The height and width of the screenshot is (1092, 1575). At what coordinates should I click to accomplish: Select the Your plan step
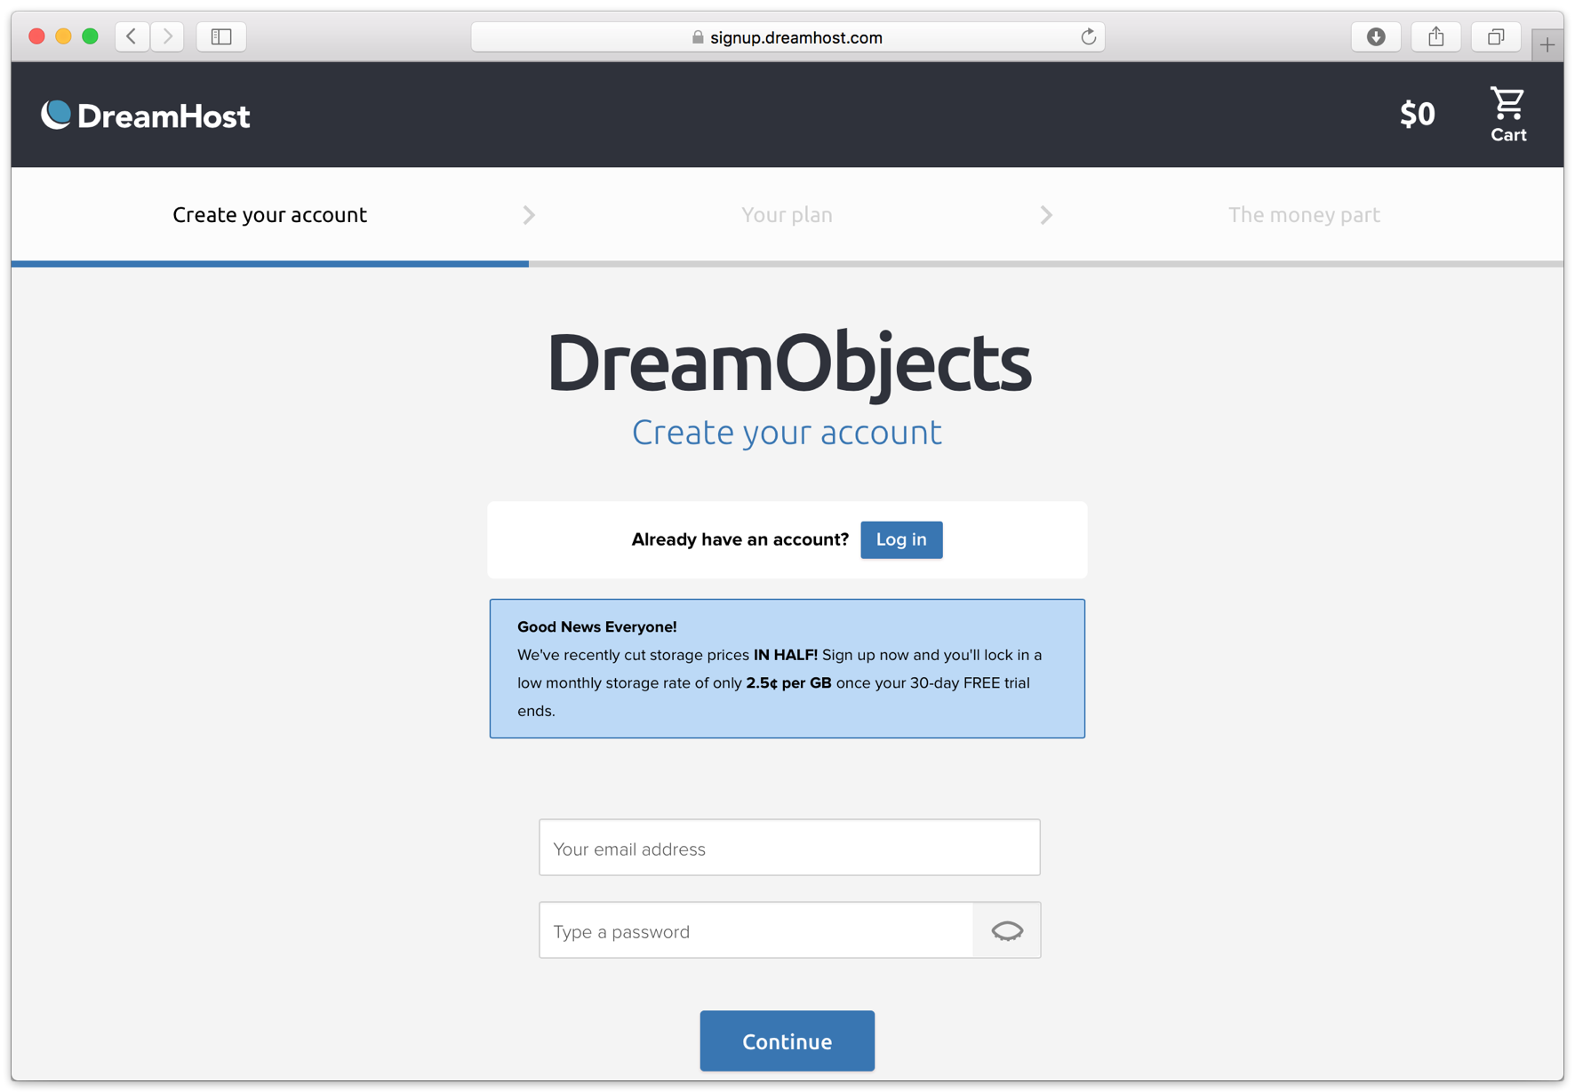click(x=787, y=215)
